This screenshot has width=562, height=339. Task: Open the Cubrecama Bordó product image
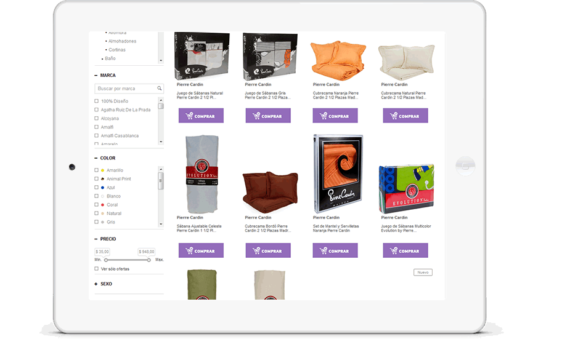(271, 193)
